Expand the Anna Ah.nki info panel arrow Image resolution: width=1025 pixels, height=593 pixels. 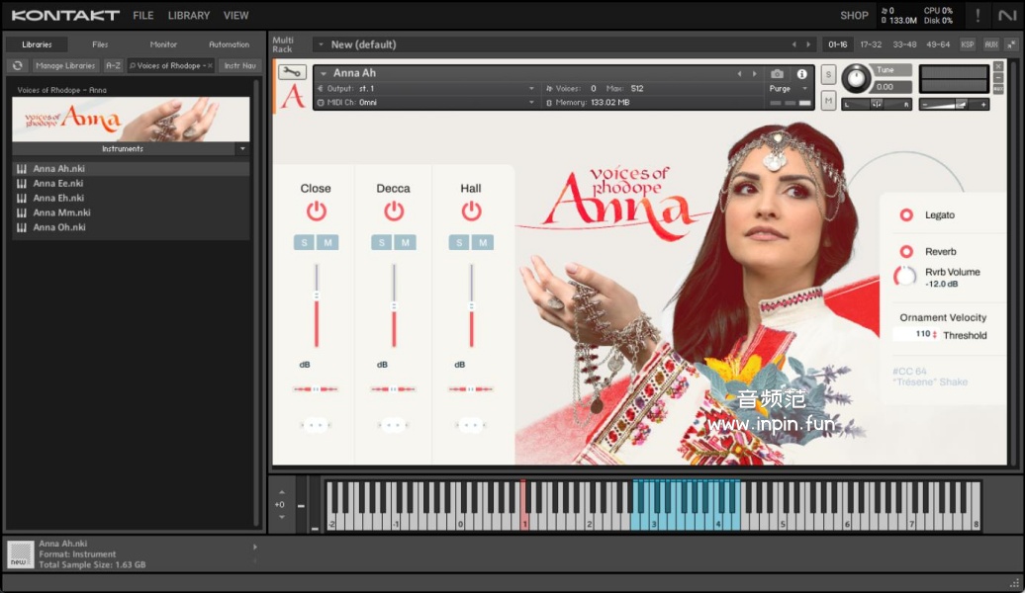pyautogui.click(x=255, y=548)
